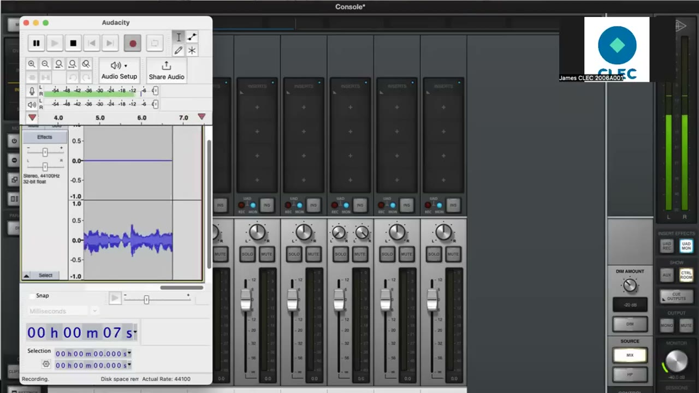Collapse the track with the arrow

pos(26,276)
